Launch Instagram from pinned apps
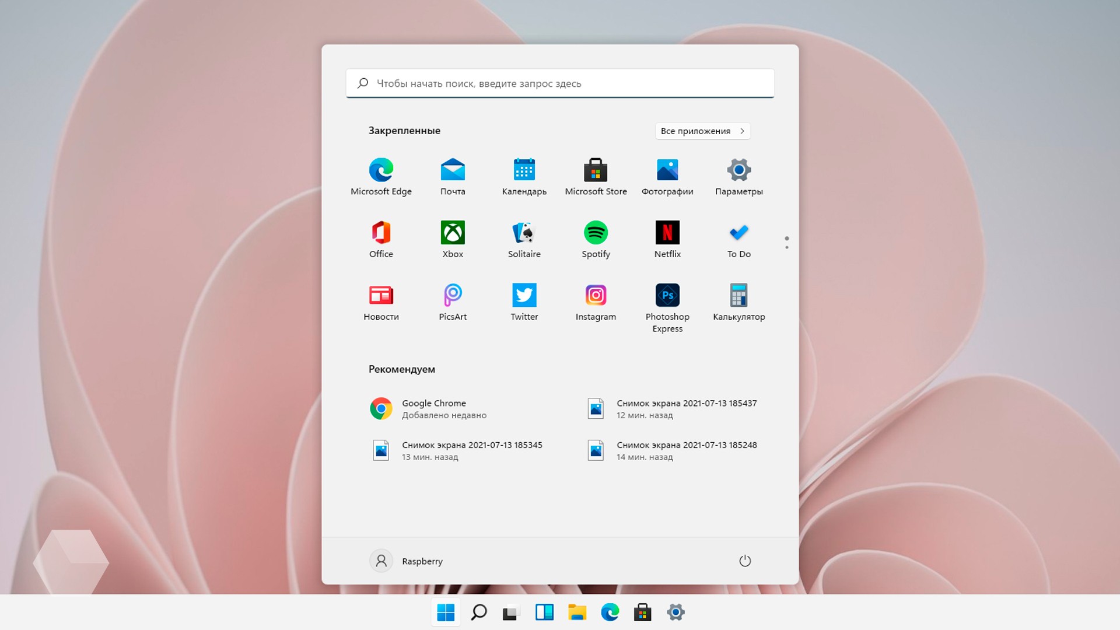This screenshot has height=630, width=1120. coord(596,302)
